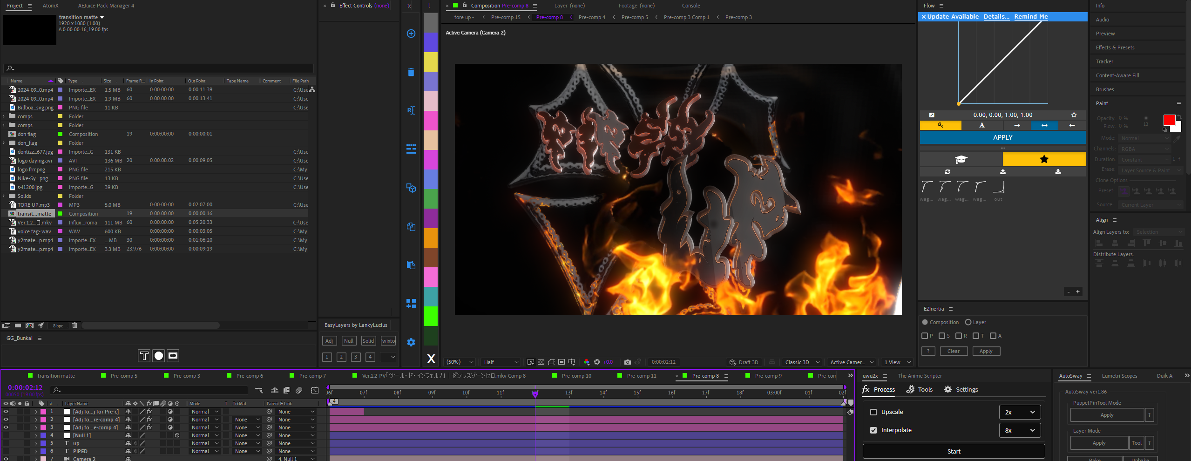The image size is (1191, 461).
Task: Click the region of interest icon in viewer
Action: (562, 362)
